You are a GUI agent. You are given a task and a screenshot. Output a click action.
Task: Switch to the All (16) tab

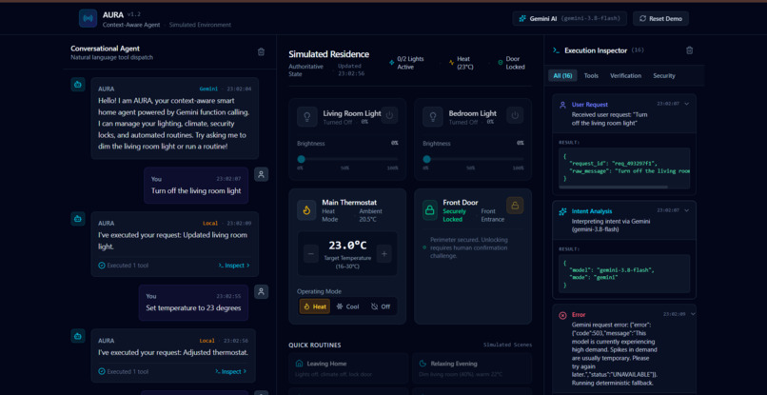click(562, 76)
